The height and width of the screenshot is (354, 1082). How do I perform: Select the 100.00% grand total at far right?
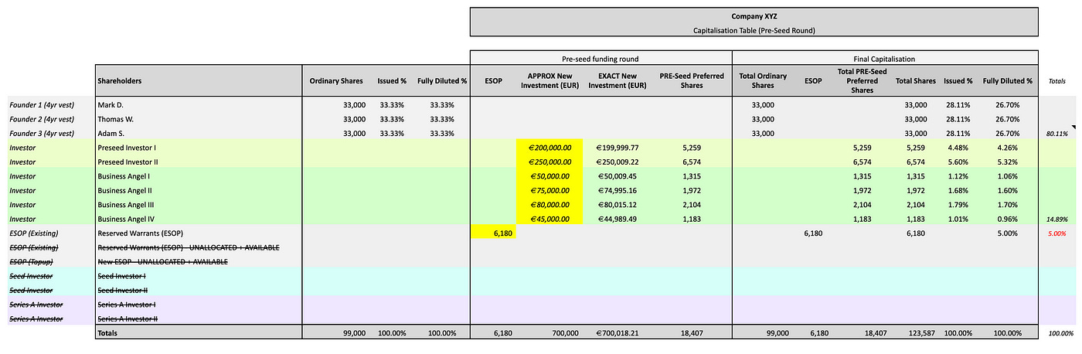[1060, 333]
